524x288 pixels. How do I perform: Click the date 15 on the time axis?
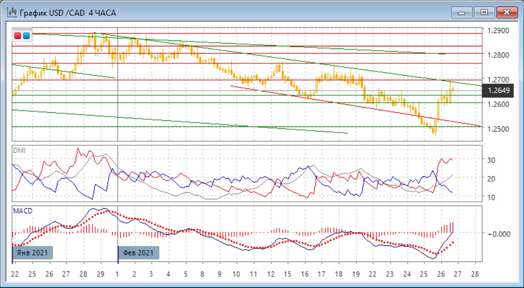pyautogui.click(x=288, y=274)
